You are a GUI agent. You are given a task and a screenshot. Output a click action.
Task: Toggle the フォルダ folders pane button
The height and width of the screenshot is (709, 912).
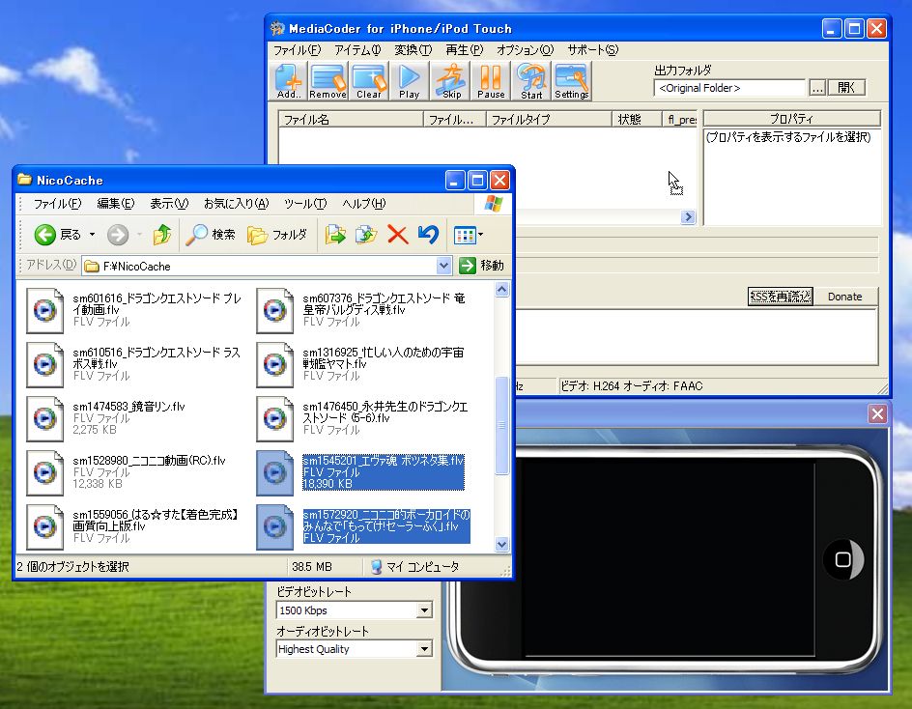click(277, 235)
